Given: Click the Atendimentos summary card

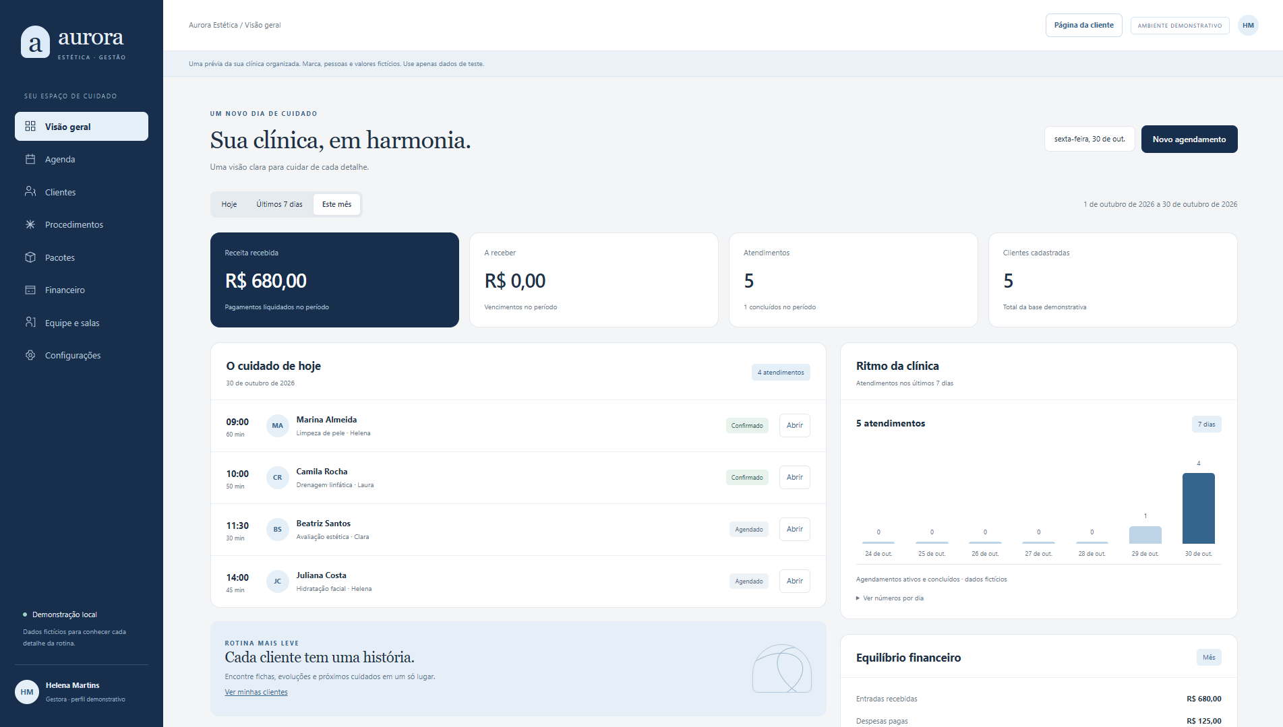Looking at the screenshot, I should tap(853, 280).
